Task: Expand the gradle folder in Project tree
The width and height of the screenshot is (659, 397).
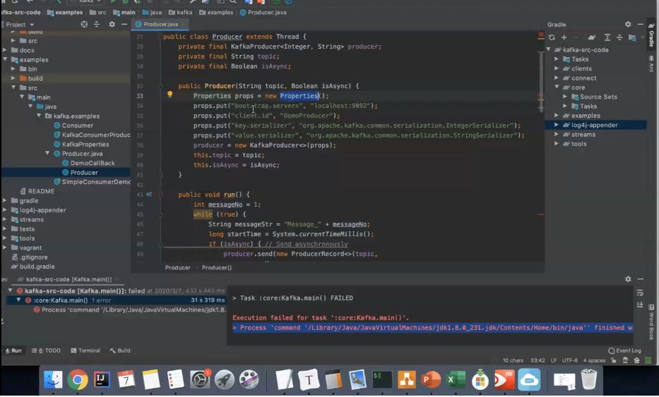Action: (4, 201)
